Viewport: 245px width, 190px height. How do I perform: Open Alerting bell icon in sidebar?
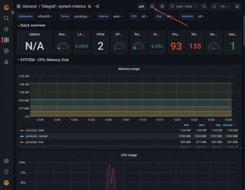(x=6, y=62)
